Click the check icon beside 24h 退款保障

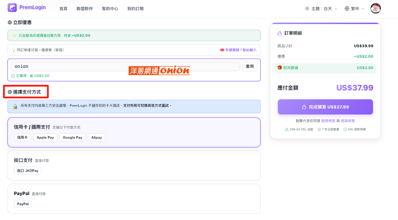[345, 129]
